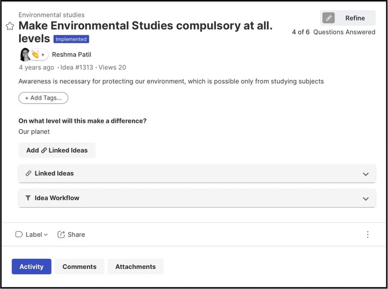The image size is (388, 289).
Task: Click the Share arrow icon
Action: pyautogui.click(x=61, y=235)
